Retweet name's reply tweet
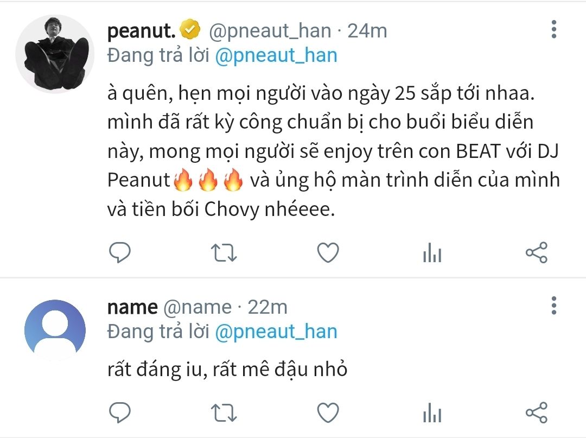 [223, 412]
